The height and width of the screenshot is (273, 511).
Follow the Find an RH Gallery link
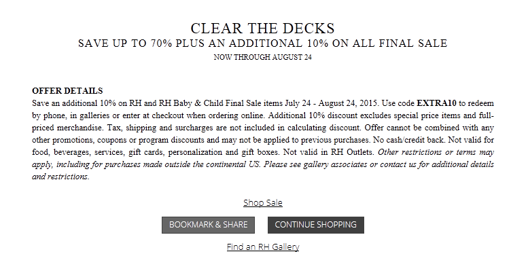(263, 247)
